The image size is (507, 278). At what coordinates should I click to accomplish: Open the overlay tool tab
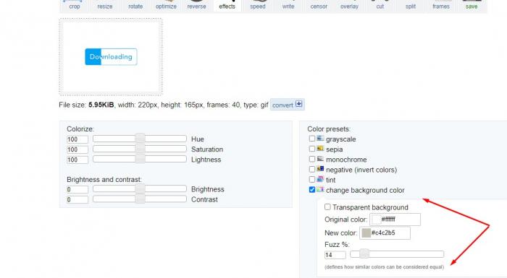[x=349, y=6]
